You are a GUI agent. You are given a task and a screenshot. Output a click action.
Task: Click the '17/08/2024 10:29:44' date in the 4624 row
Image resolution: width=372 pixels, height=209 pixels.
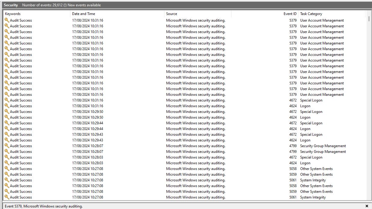(87, 129)
